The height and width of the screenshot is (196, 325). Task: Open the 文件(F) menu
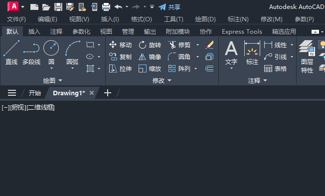16,19
